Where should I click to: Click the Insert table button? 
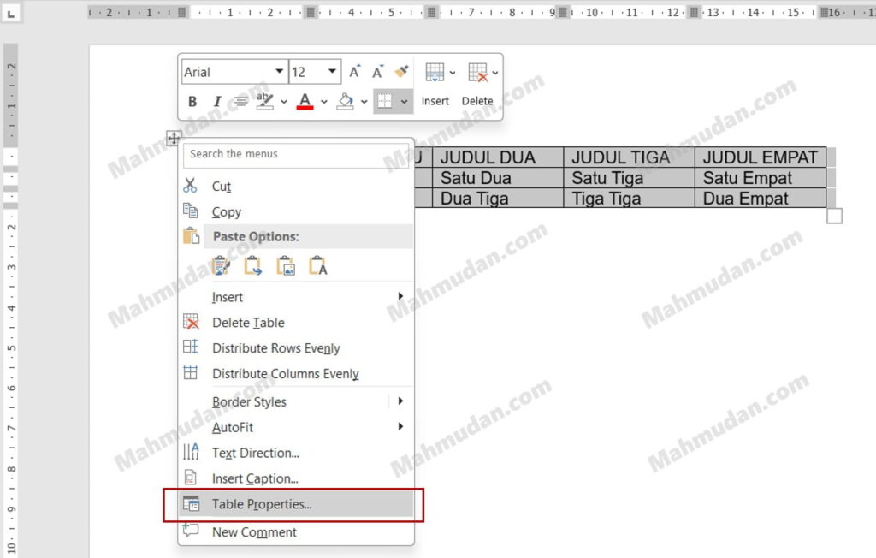pos(435,84)
